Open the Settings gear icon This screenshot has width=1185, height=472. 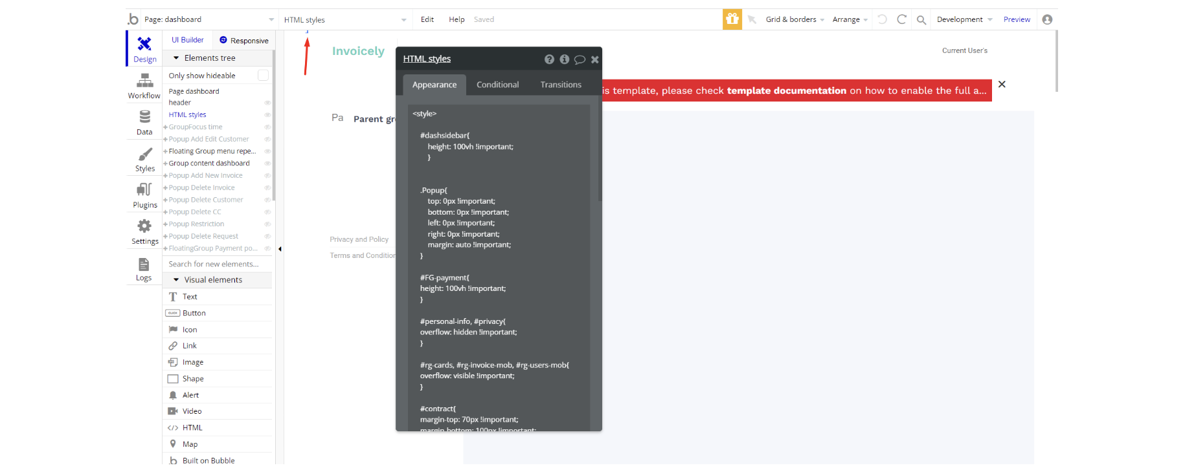click(x=144, y=226)
